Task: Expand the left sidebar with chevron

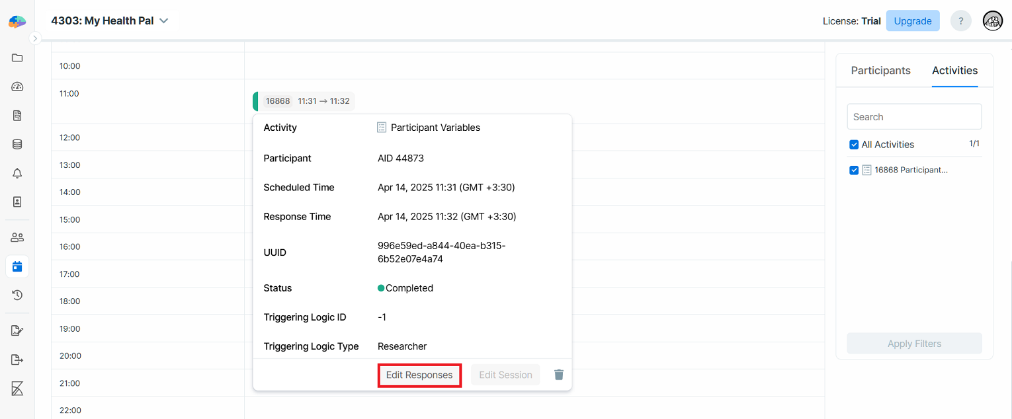Action: pyautogui.click(x=36, y=38)
